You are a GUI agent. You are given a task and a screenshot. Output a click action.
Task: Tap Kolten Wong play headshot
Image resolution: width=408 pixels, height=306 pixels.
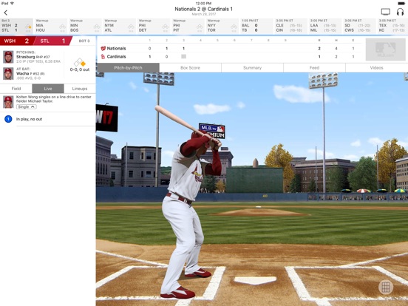coord(8,102)
